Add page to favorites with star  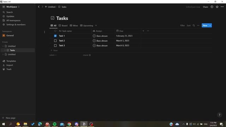pyautogui.click(x=217, y=7)
